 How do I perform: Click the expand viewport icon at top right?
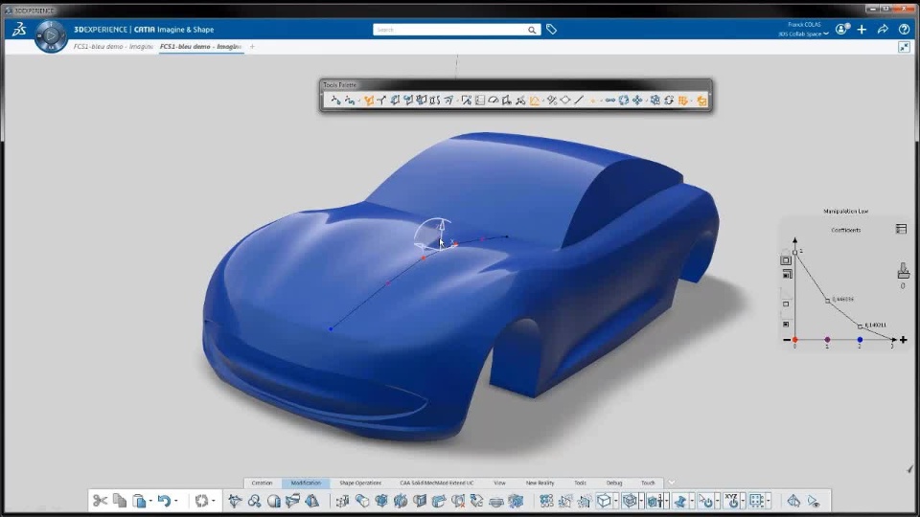[904, 48]
